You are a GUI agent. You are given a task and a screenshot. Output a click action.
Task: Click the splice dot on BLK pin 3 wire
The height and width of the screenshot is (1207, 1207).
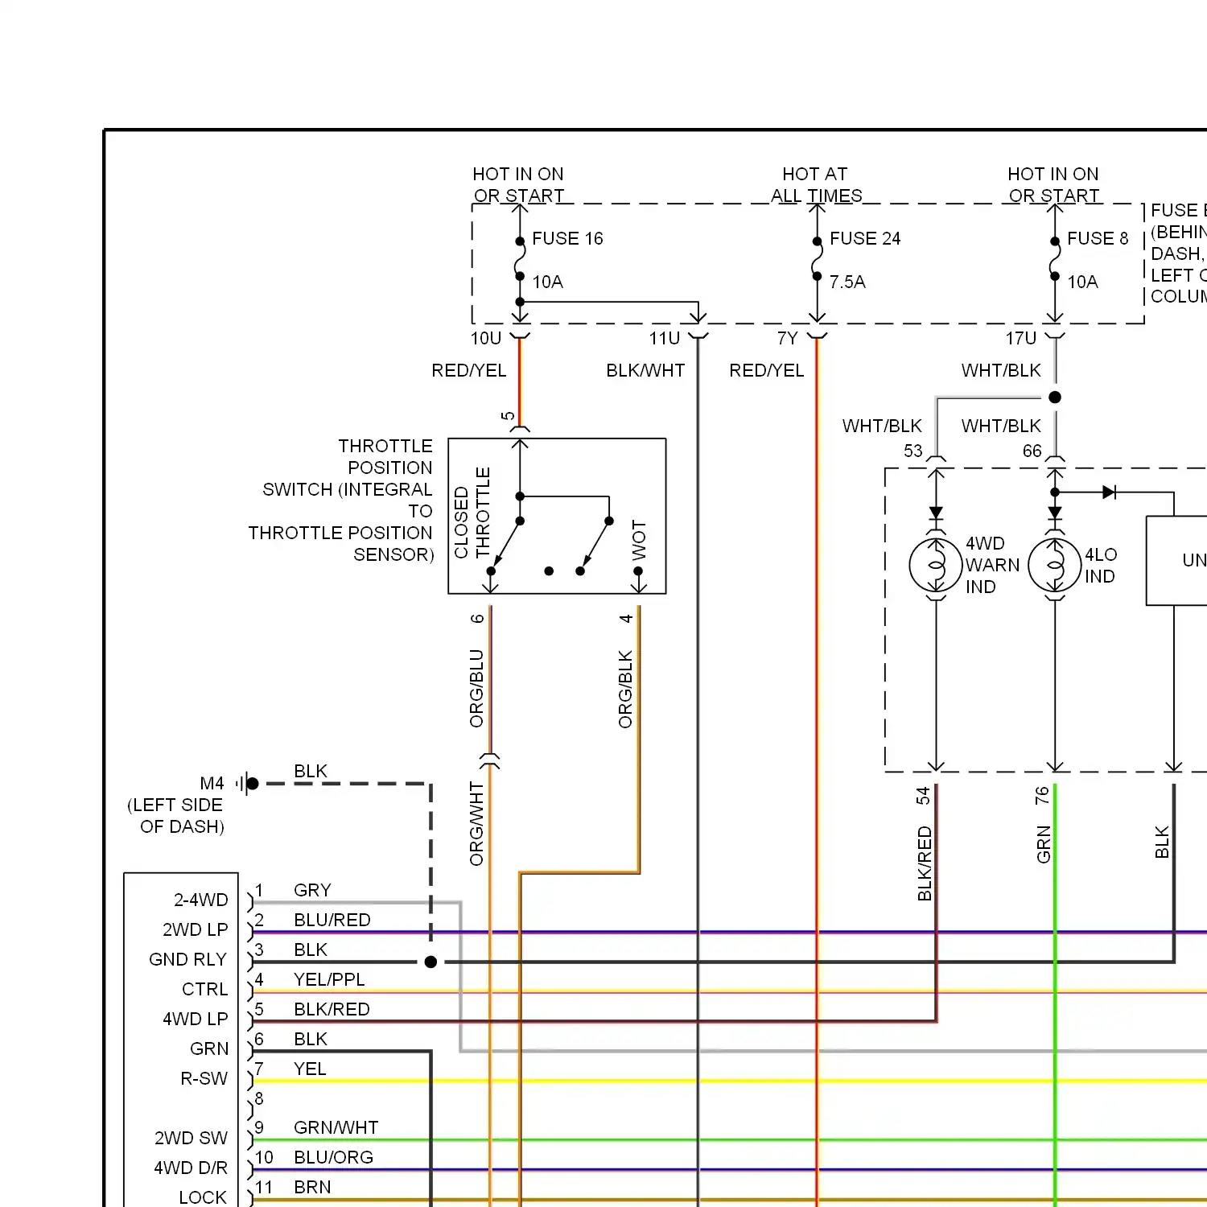coord(430,962)
